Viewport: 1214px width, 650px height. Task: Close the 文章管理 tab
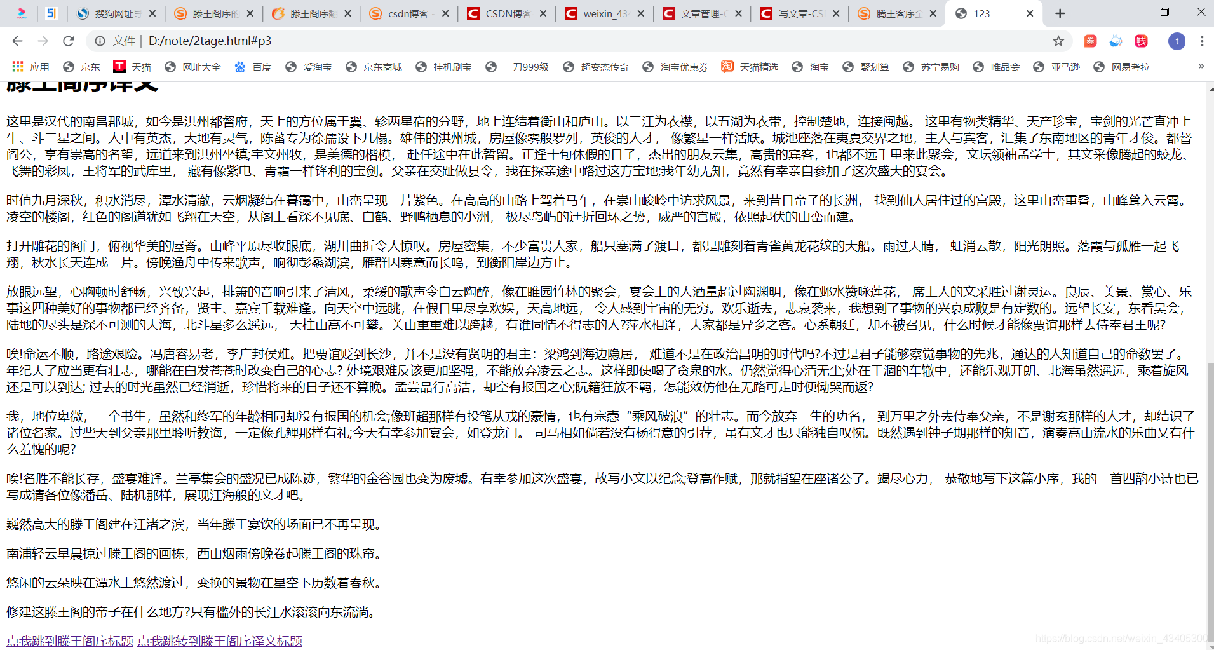coord(738,13)
